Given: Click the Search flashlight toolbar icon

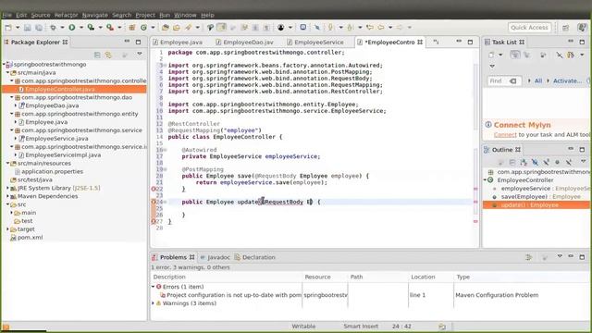Looking at the screenshot, I should [x=188, y=27].
